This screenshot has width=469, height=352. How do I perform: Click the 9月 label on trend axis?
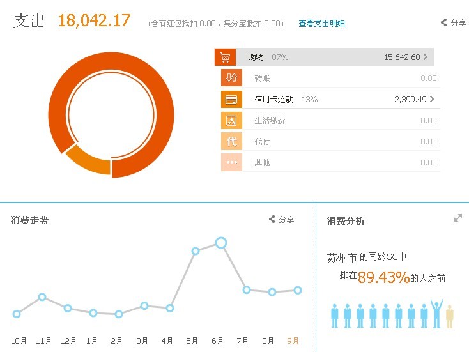(x=293, y=341)
